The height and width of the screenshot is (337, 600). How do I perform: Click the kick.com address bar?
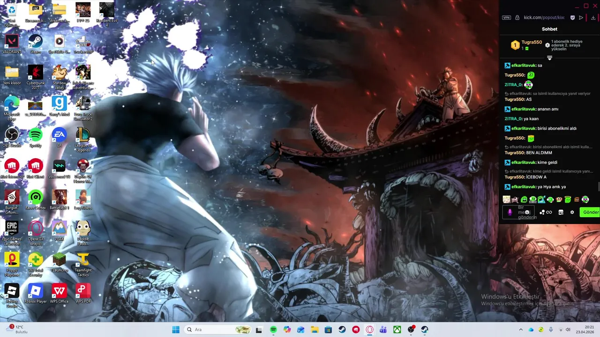coord(544,18)
